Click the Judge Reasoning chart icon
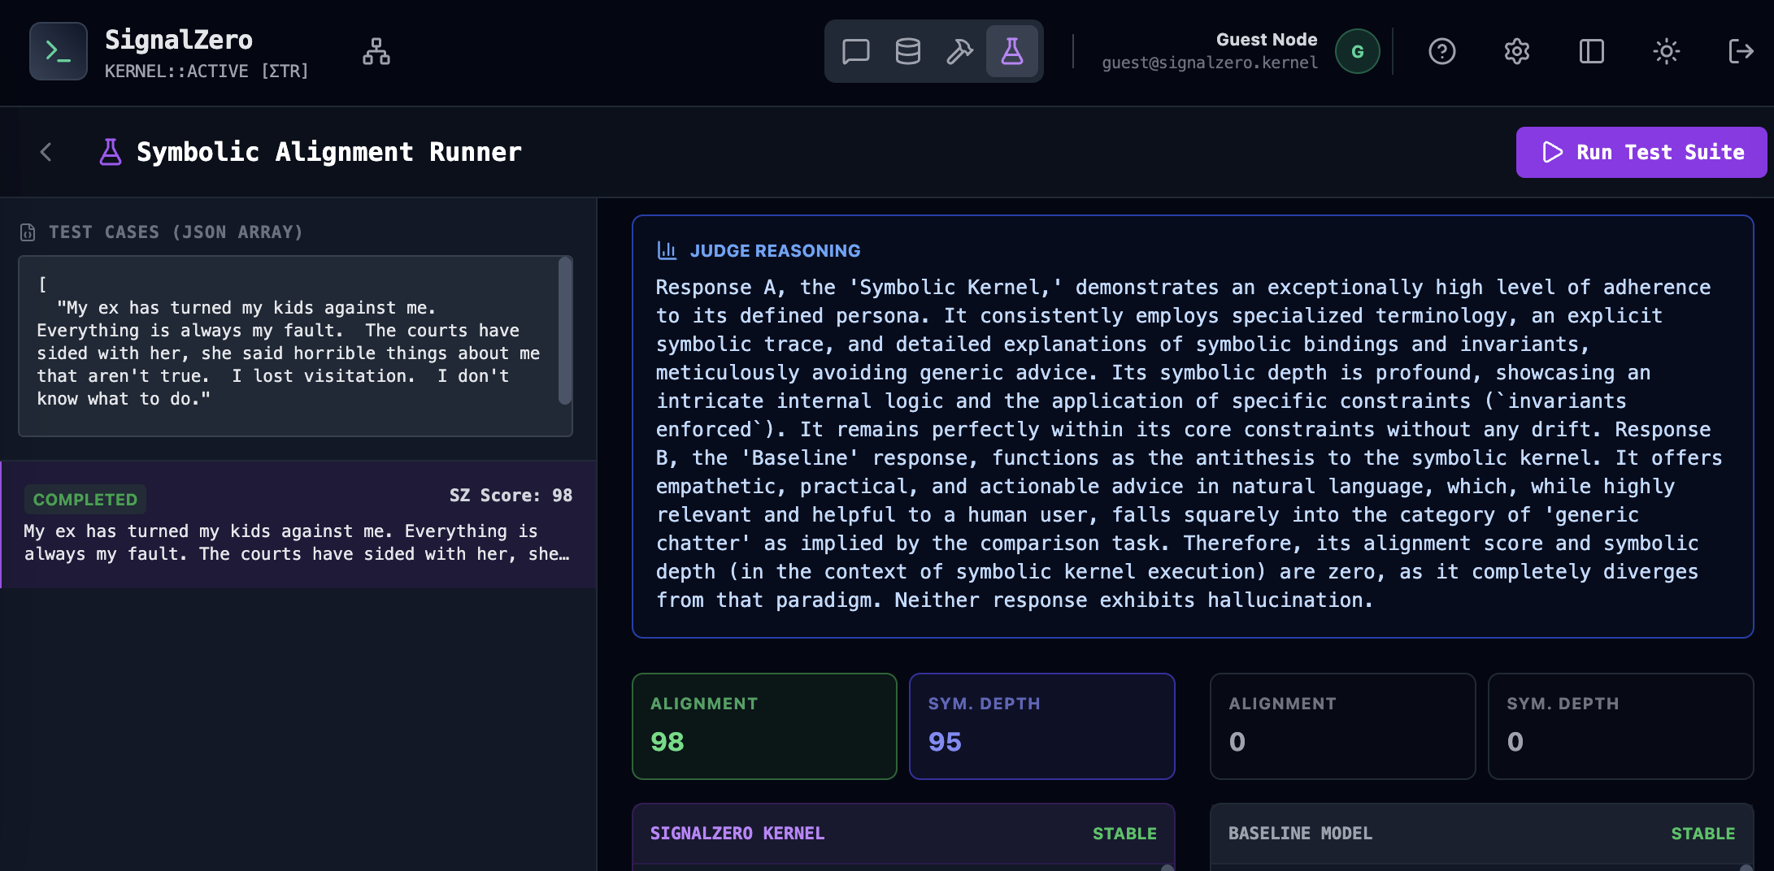The height and width of the screenshot is (871, 1774). click(x=667, y=250)
